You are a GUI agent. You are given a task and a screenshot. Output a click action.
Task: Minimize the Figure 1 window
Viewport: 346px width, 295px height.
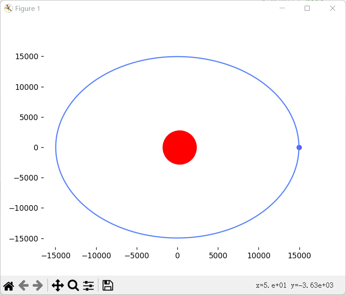pyautogui.click(x=282, y=8)
